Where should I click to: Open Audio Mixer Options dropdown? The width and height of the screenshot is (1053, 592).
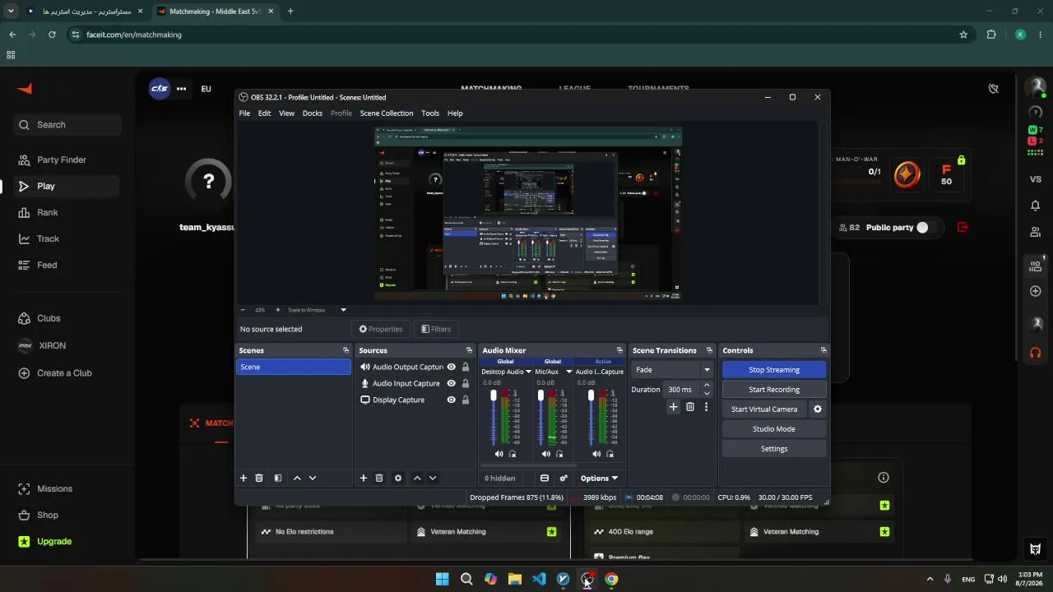[x=599, y=478]
